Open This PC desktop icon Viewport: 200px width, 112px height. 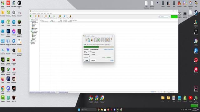[3, 23]
